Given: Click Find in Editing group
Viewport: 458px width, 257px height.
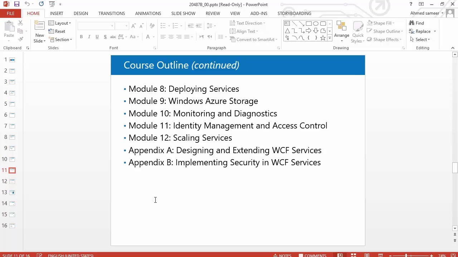Looking at the screenshot, I should click(416, 23).
